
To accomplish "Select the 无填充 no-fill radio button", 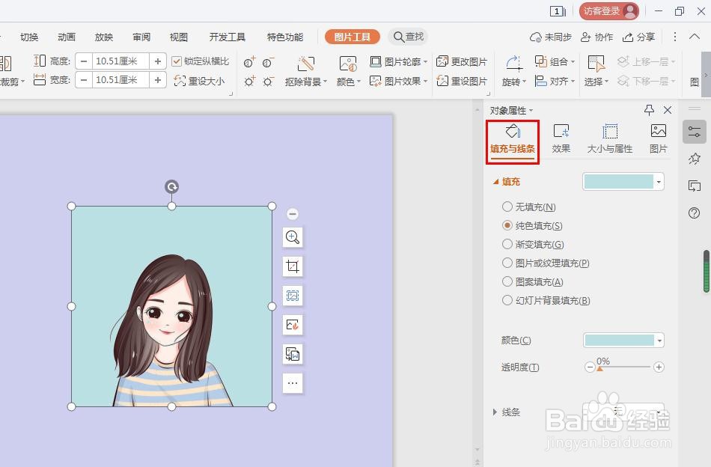I will pyautogui.click(x=508, y=207).
